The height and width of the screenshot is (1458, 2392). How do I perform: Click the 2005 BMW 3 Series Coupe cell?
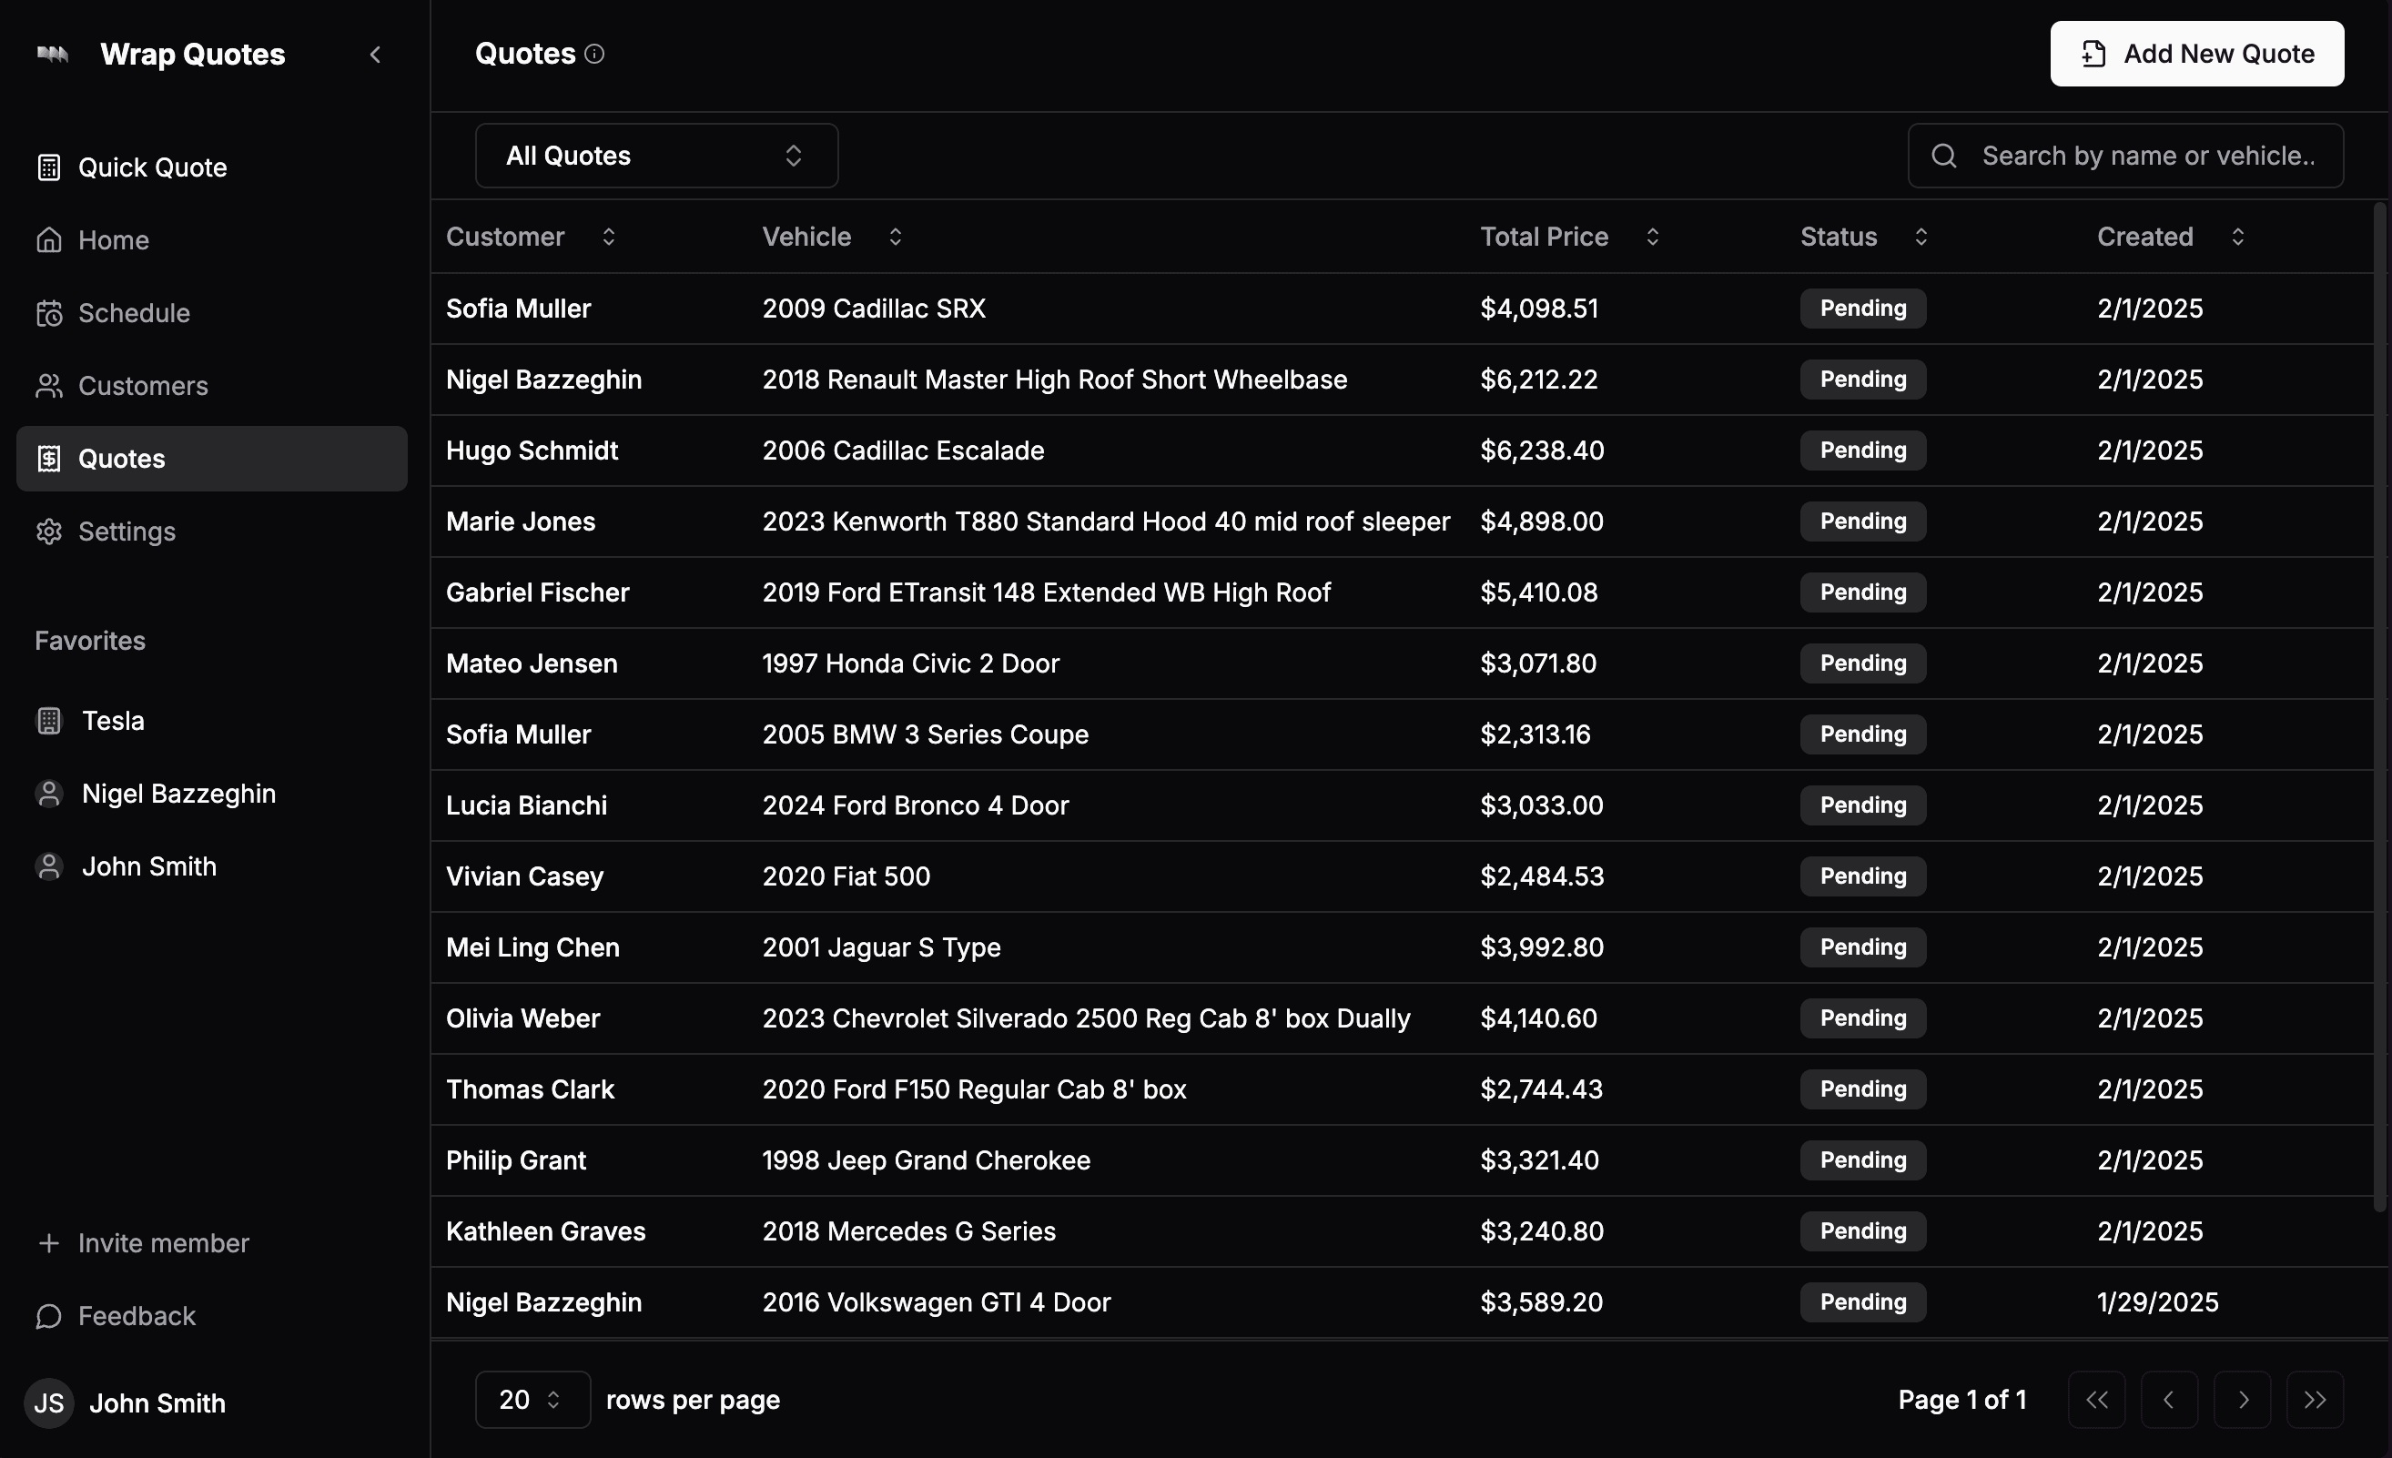925,734
